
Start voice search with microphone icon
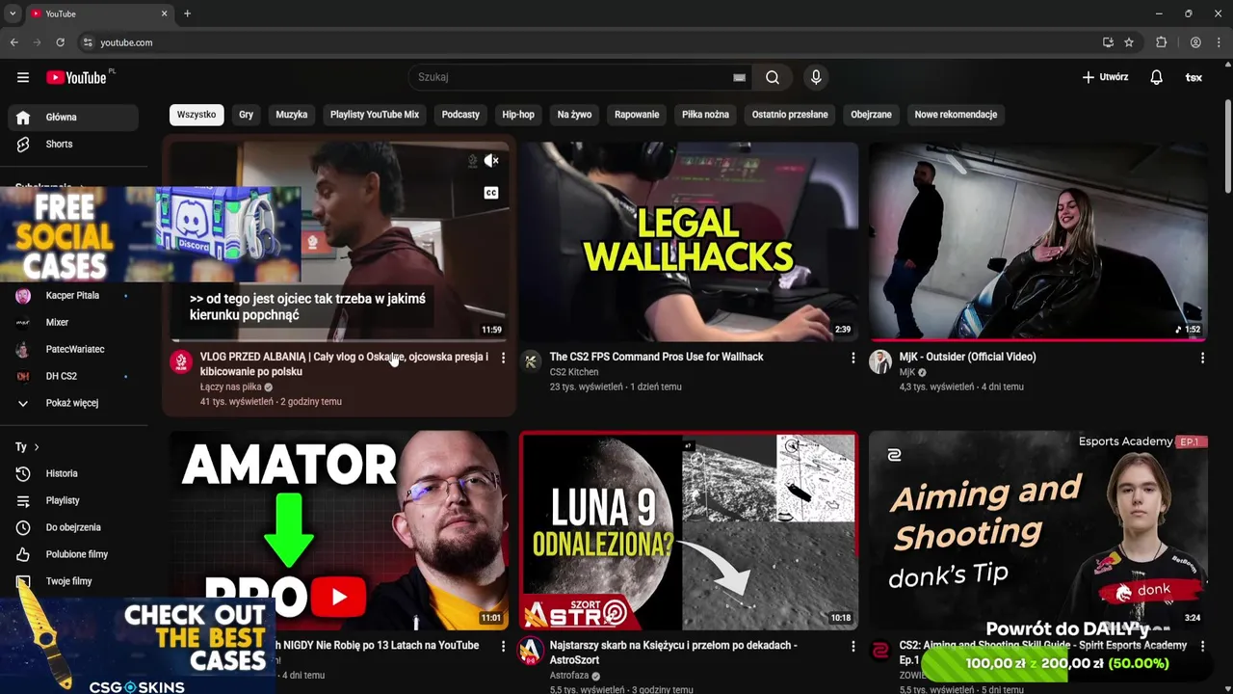pos(816,77)
